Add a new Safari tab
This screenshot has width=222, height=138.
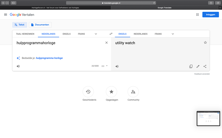point(220,8)
